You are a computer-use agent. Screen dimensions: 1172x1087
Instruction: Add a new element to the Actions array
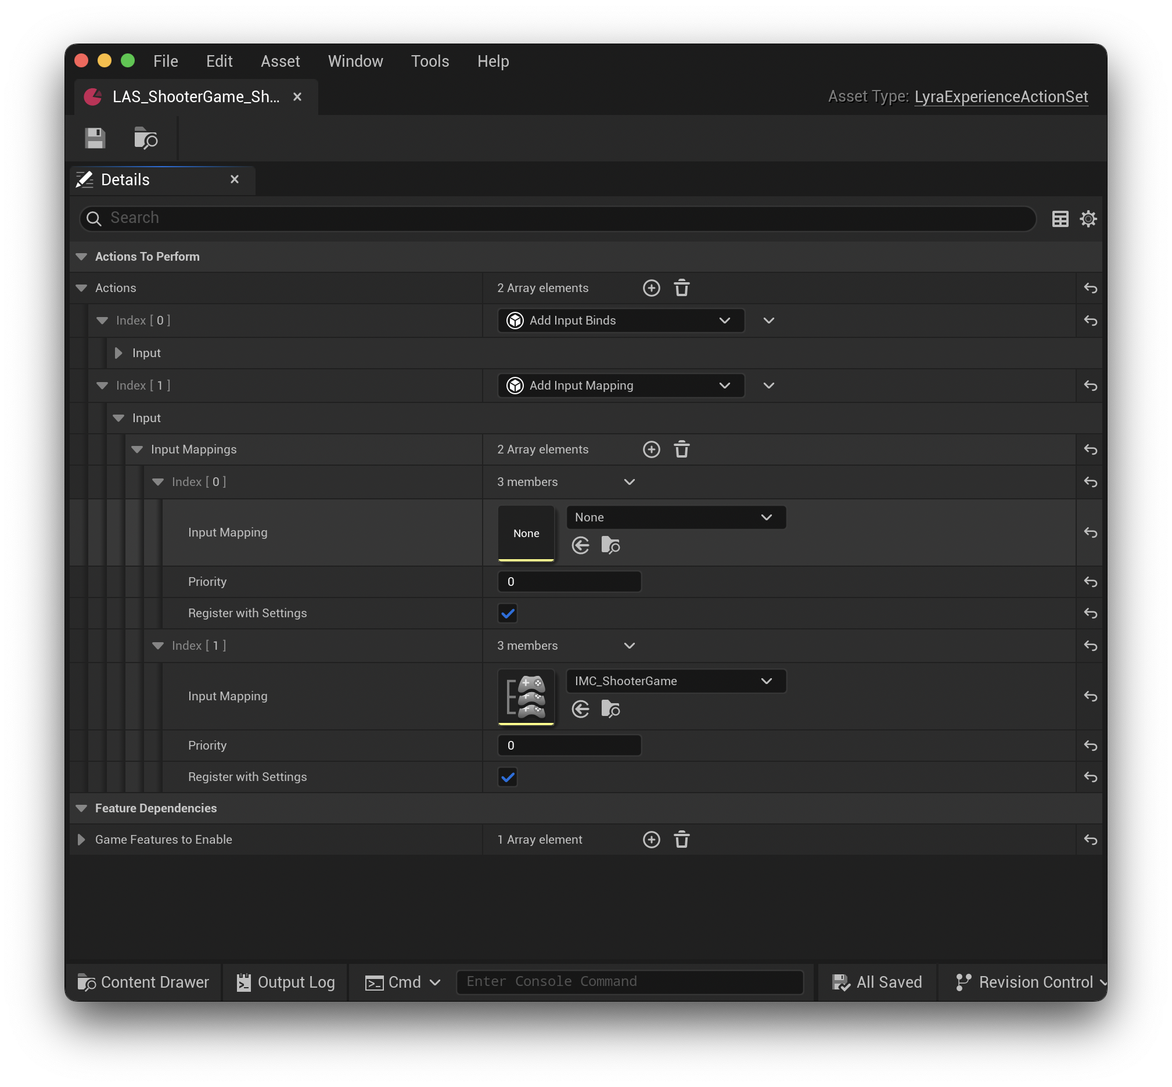point(651,287)
